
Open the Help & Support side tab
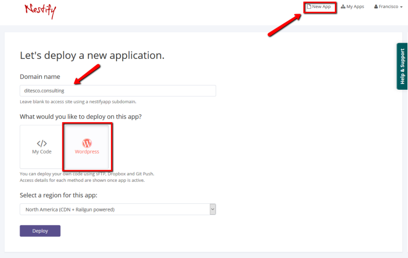click(x=402, y=66)
